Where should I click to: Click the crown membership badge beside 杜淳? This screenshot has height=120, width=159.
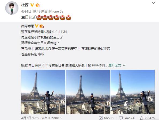(38, 5)
